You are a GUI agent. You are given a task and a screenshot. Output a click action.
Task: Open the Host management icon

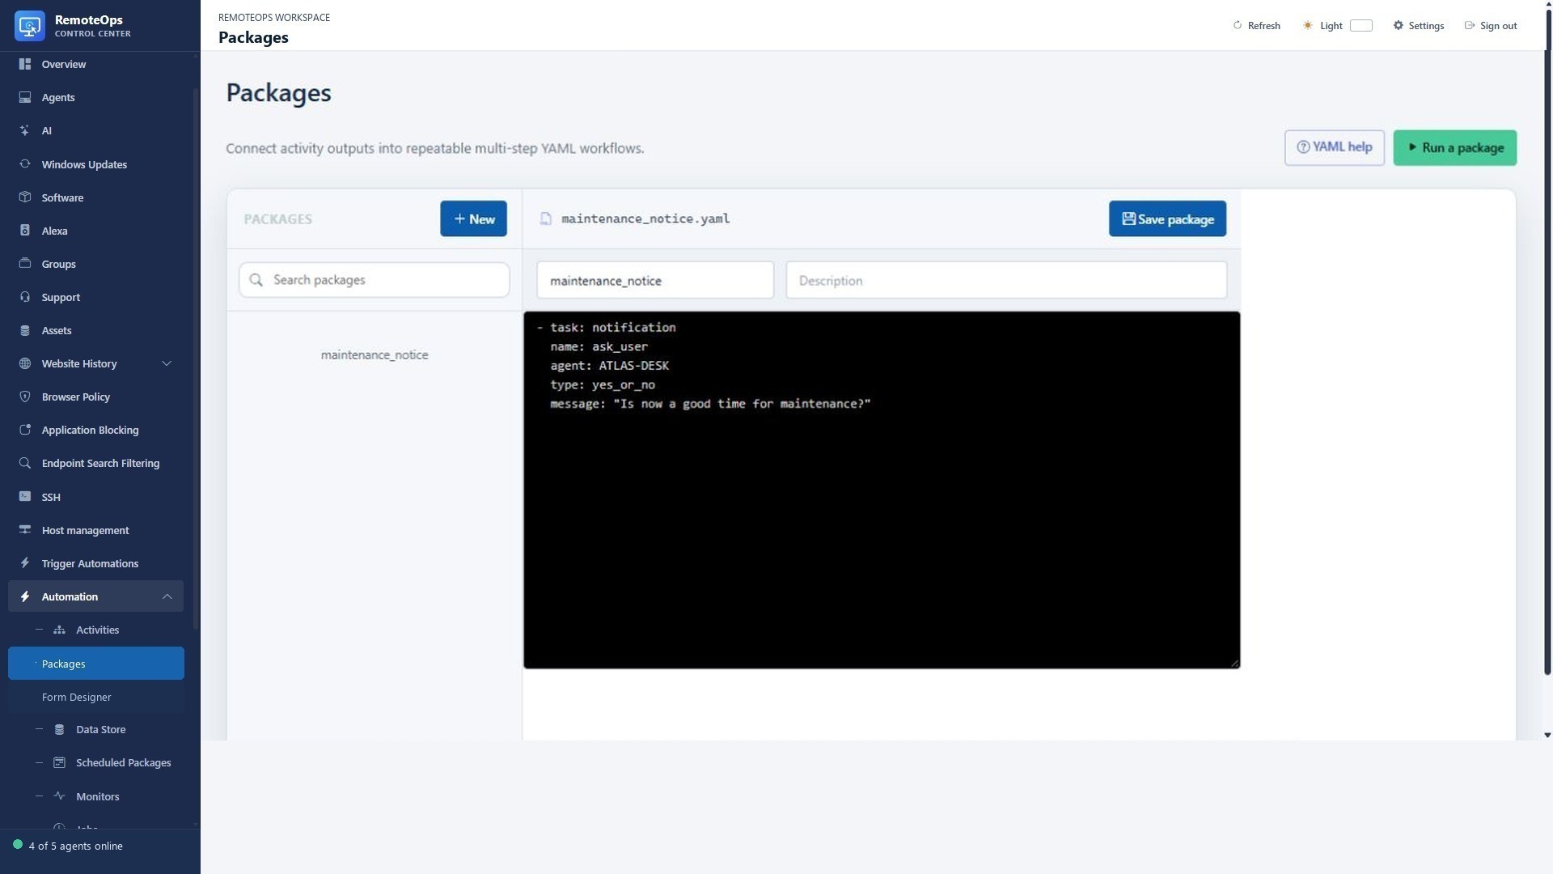(25, 530)
